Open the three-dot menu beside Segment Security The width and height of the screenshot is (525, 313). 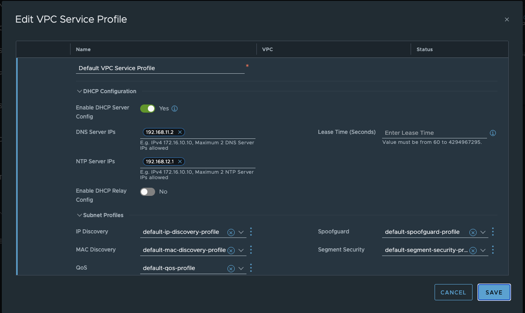click(493, 250)
